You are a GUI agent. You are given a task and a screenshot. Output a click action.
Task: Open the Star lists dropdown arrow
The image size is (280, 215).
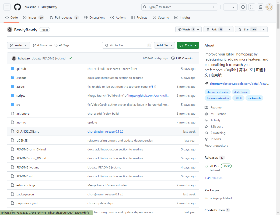click(264, 30)
